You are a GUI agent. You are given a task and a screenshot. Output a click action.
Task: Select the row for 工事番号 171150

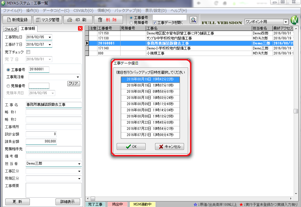pos(189,33)
